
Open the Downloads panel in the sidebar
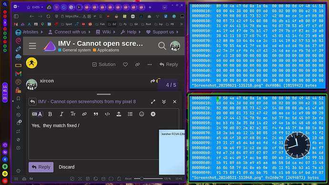point(18,107)
